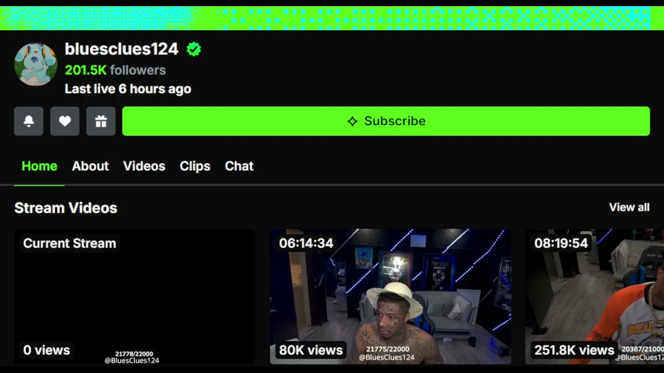The height and width of the screenshot is (373, 664).
Task: Play the 06:14:34 stream video
Action: 391,296
